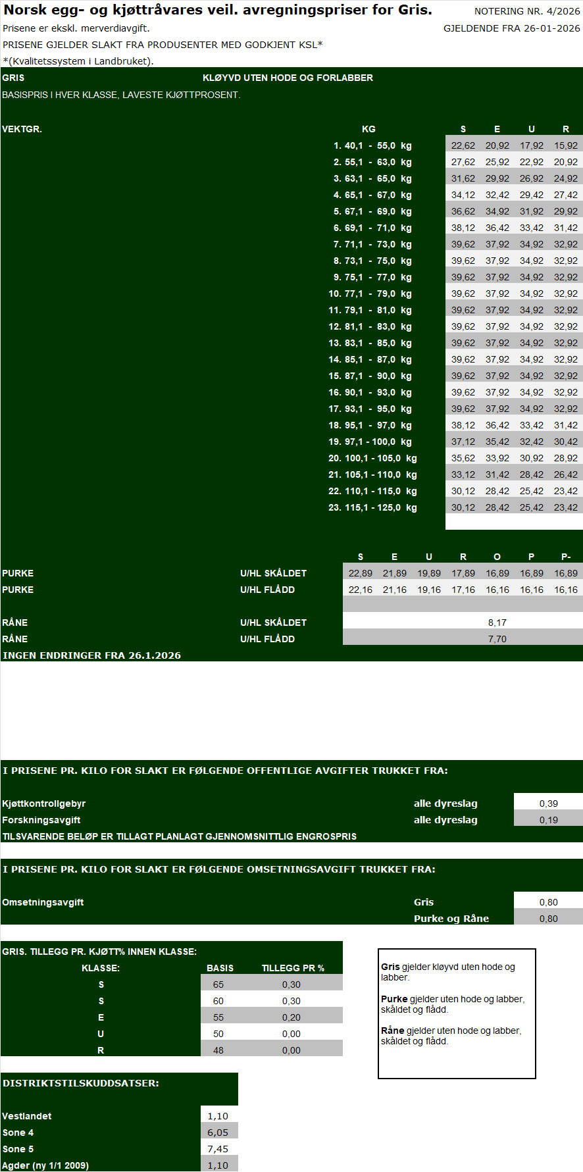
Task: Select the Forskningsavgift value 0,19
Action: point(548,820)
